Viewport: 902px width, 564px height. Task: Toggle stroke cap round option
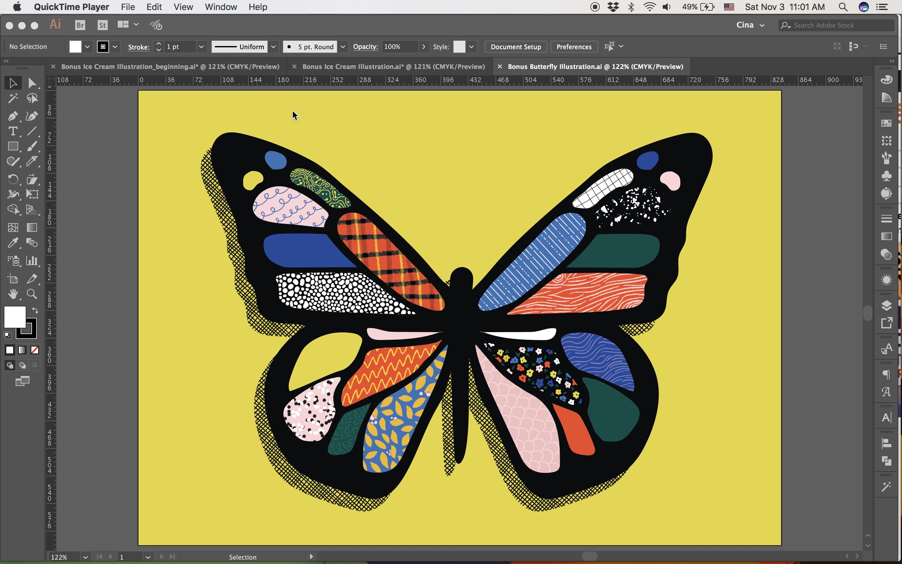click(x=315, y=46)
